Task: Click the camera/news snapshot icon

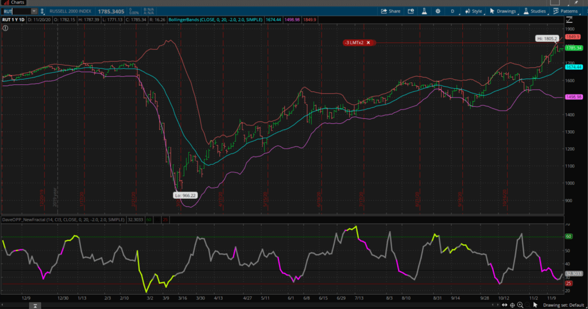Action: point(411,11)
